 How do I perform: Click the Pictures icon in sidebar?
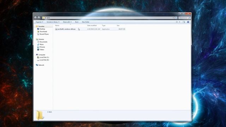coord(38,47)
